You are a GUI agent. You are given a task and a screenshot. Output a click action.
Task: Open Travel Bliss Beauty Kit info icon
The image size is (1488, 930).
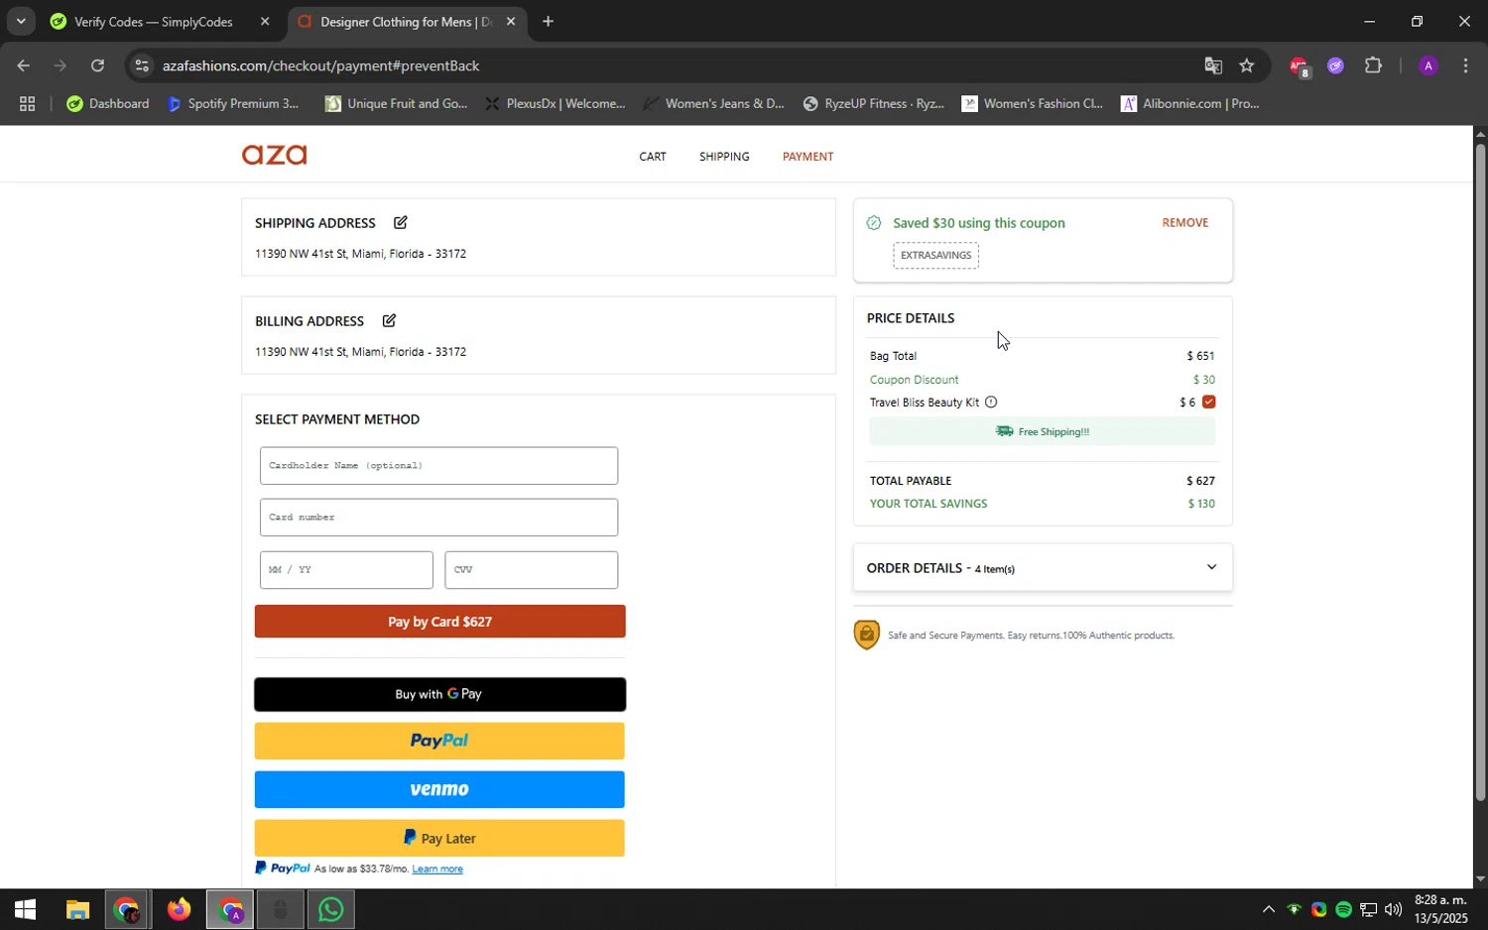[991, 402]
